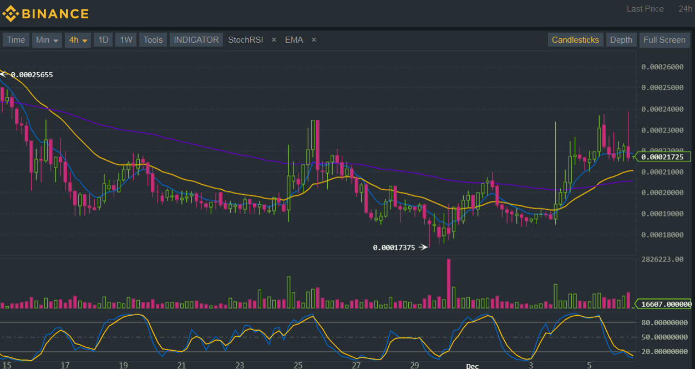Remove the EMA indicator with its ×
Screen dimensions: 695x369
(x=314, y=40)
